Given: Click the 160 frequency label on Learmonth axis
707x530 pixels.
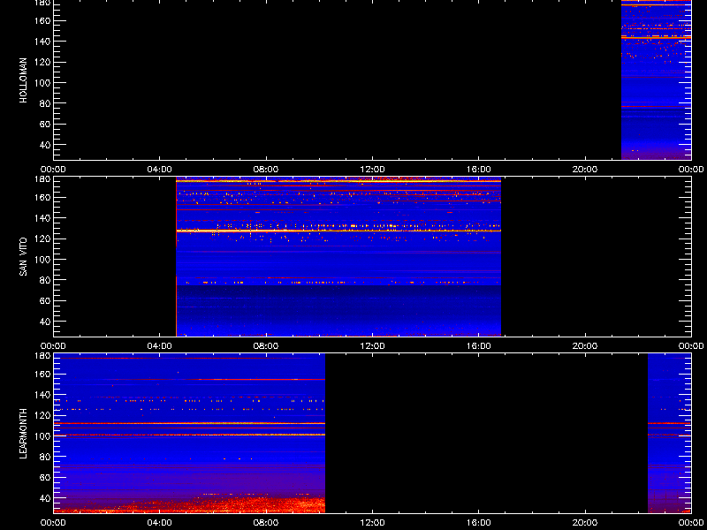Looking at the screenshot, I should pos(43,374).
